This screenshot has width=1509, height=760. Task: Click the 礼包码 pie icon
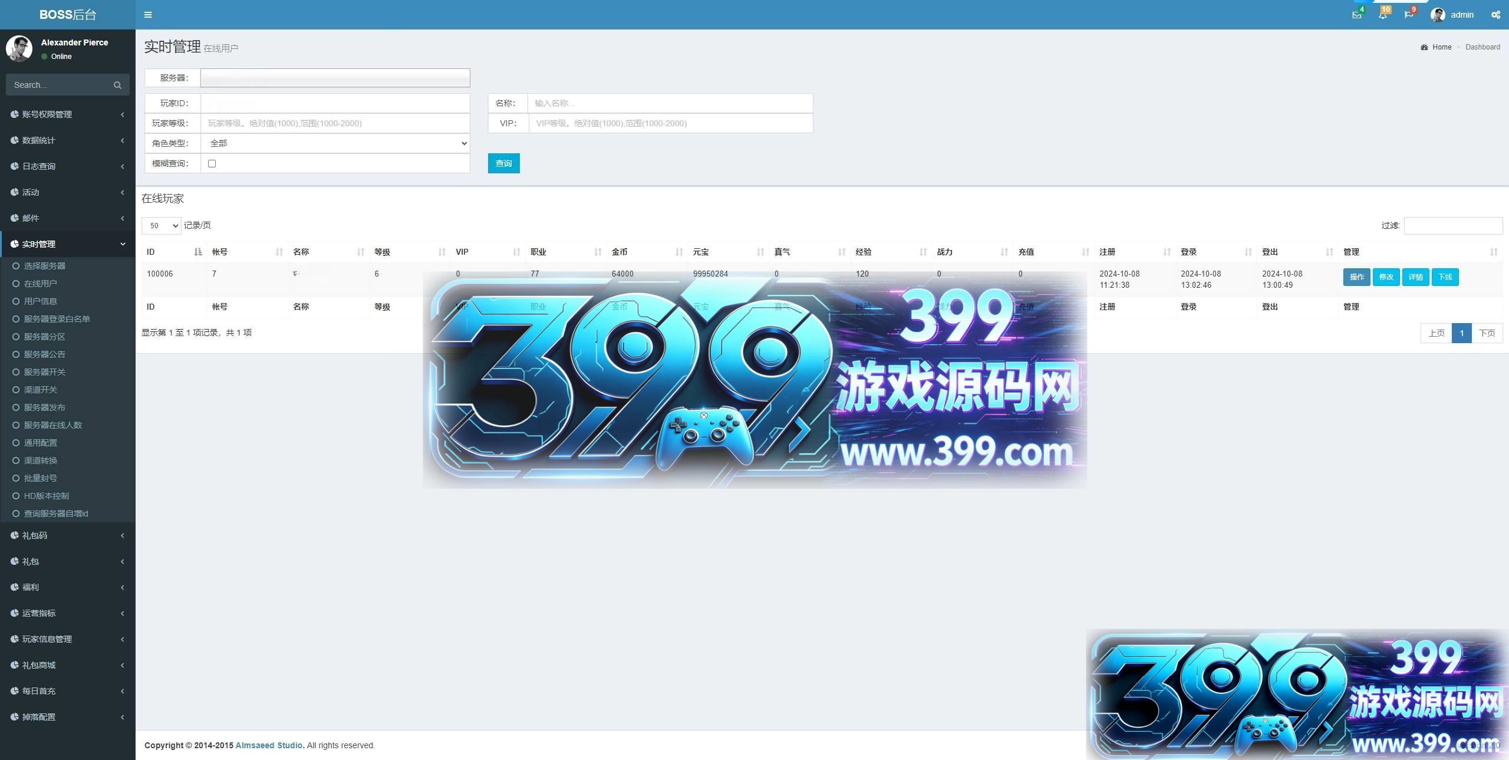pyautogui.click(x=14, y=535)
